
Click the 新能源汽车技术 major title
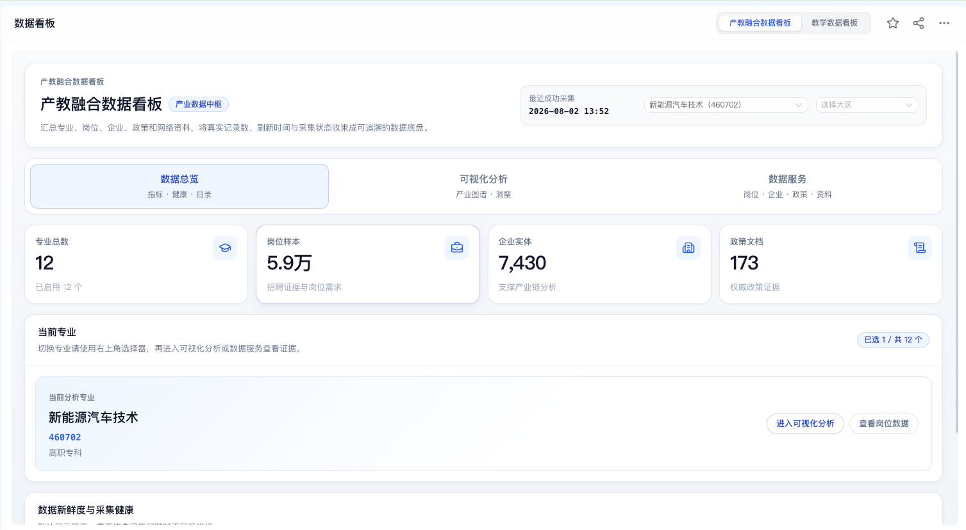click(x=94, y=417)
